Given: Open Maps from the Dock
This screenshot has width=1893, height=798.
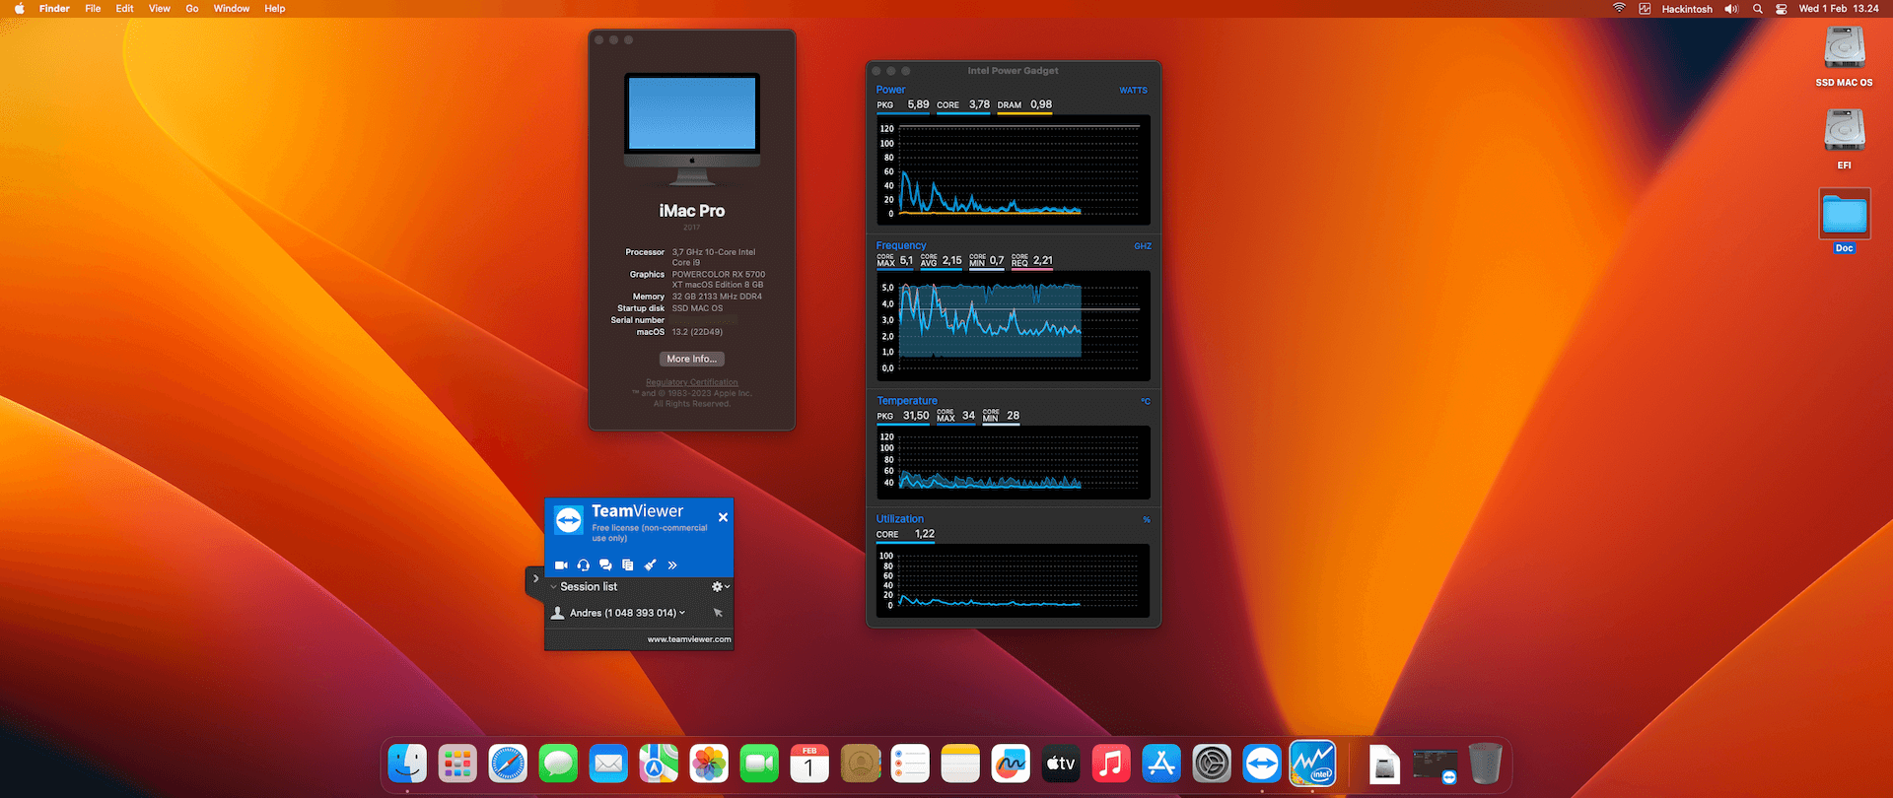Looking at the screenshot, I should 659,764.
